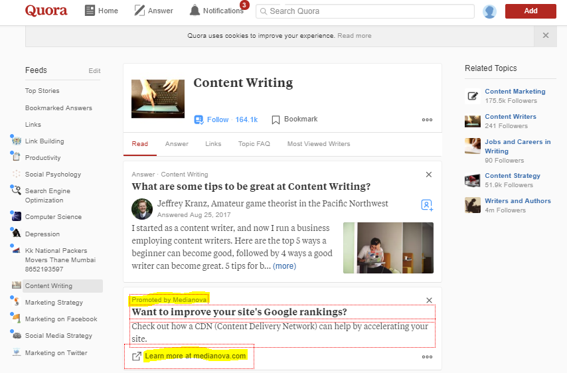Image resolution: width=567 pixels, height=373 pixels.
Task: Open the tips for Content Writing question
Action: [x=251, y=186]
